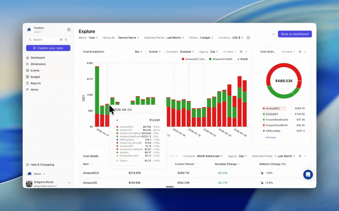Click Explore your data button
Image resolution: width=339 pixels, height=211 pixels.
48,48
